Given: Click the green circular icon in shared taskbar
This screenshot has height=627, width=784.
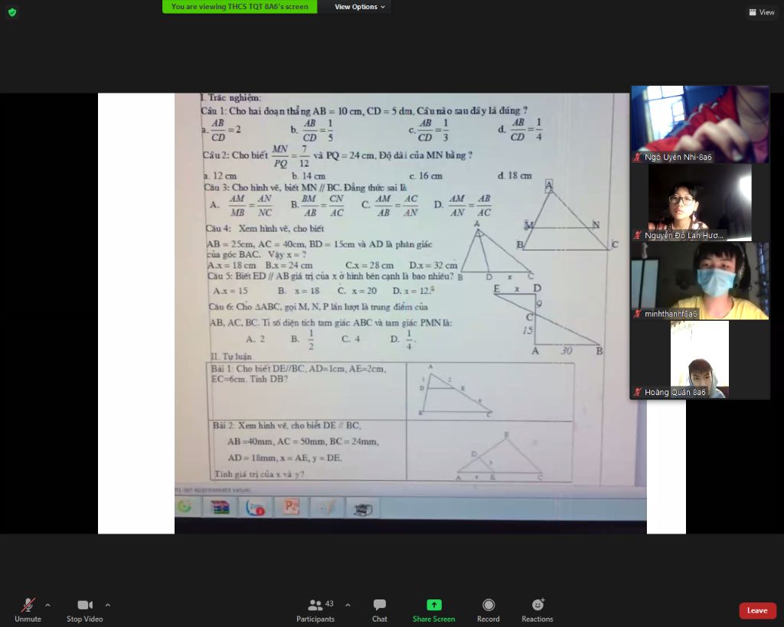Looking at the screenshot, I should point(185,507).
